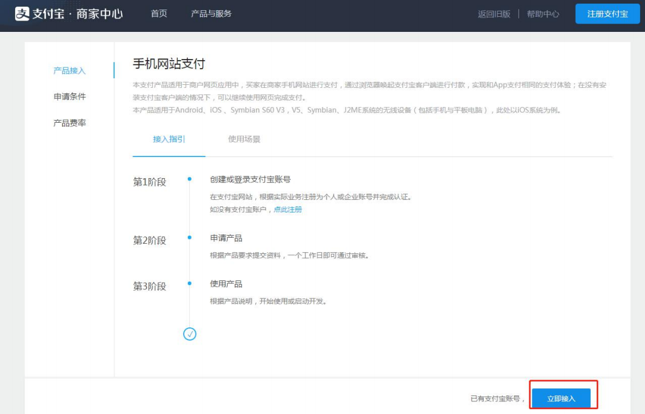645x414 pixels.
Task: Click the 使用产品 step title
Action: pyautogui.click(x=226, y=283)
